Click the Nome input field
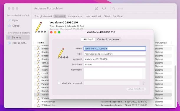 click(115, 49)
